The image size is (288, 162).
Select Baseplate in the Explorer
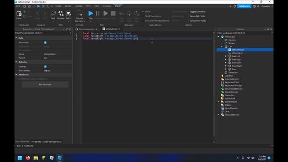[x=233, y=72]
